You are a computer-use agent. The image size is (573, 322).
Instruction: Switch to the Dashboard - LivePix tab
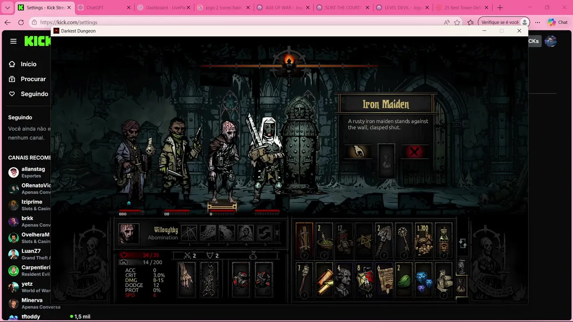(164, 8)
